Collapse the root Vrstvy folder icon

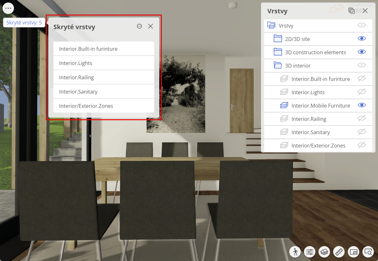271,25
